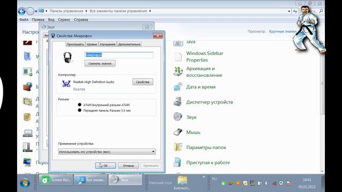Viewport: 342px width, 192px height.
Task: Switch to the Улучшения tab
Action: tap(107, 44)
